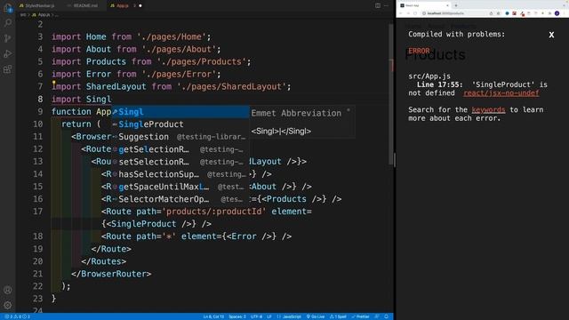Select the 'setSelectionR…' autocomplete entry

click(180, 162)
